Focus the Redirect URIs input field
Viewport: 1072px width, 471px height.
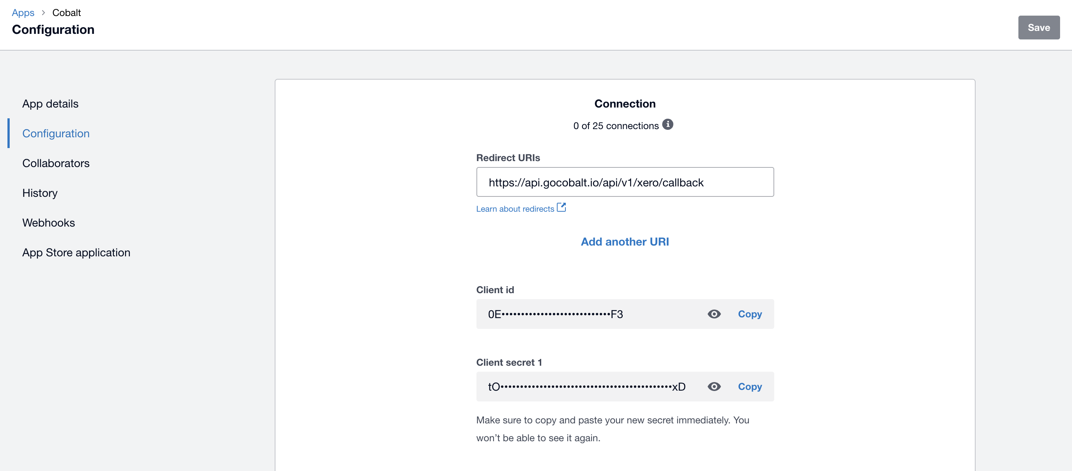625,182
